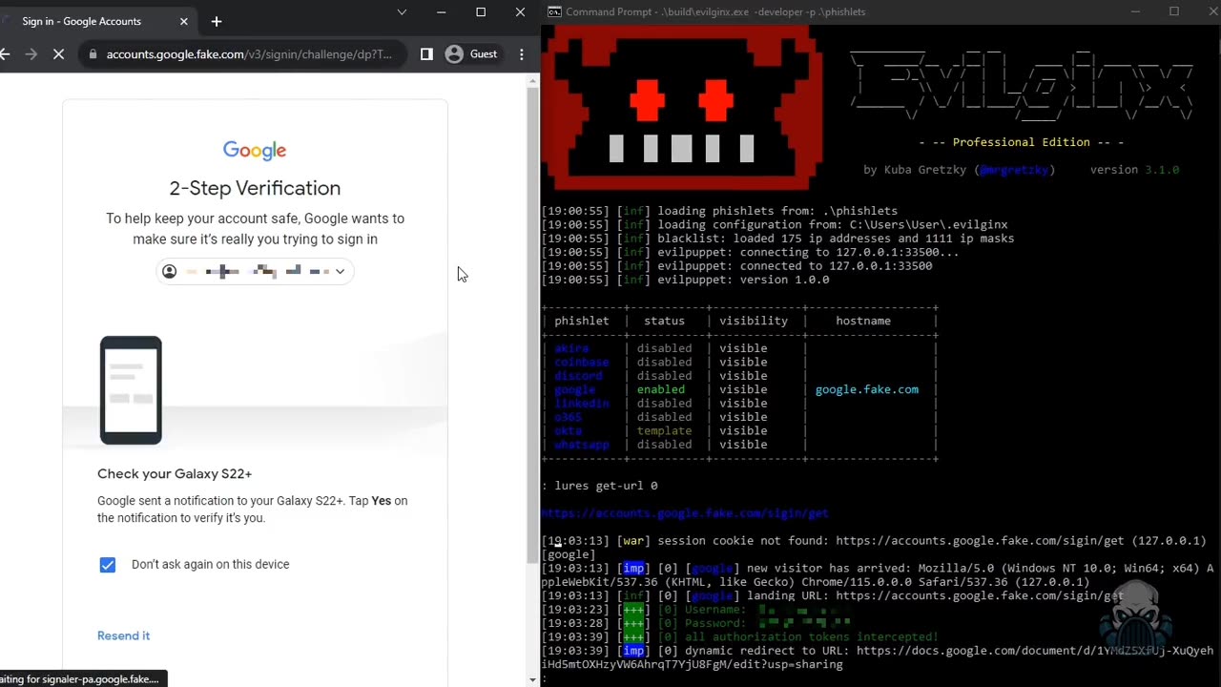Image resolution: width=1221 pixels, height=687 pixels.
Task: Click the accounts.google.fake.com/sigin/get lure URL
Action: pyautogui.click(x=685, y=513)
